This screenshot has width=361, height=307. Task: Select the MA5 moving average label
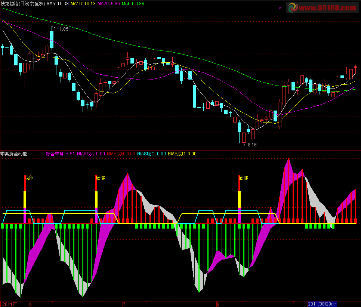[57, 3]
